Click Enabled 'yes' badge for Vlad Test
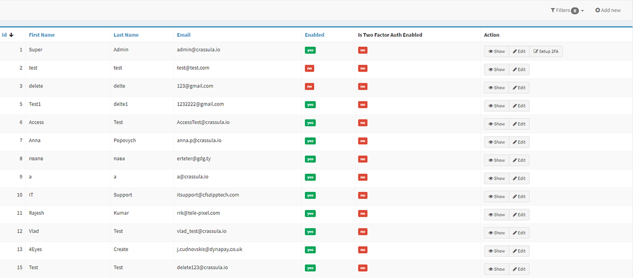Screen dimensions: 633x278 [x=310, y=232]
